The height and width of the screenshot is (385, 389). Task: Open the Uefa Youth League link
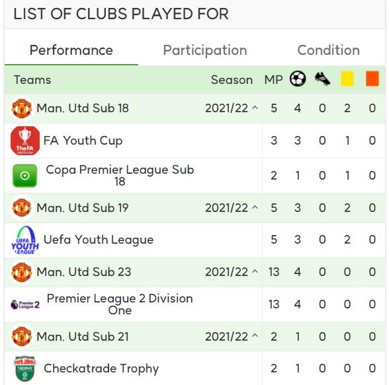(99, 240)
